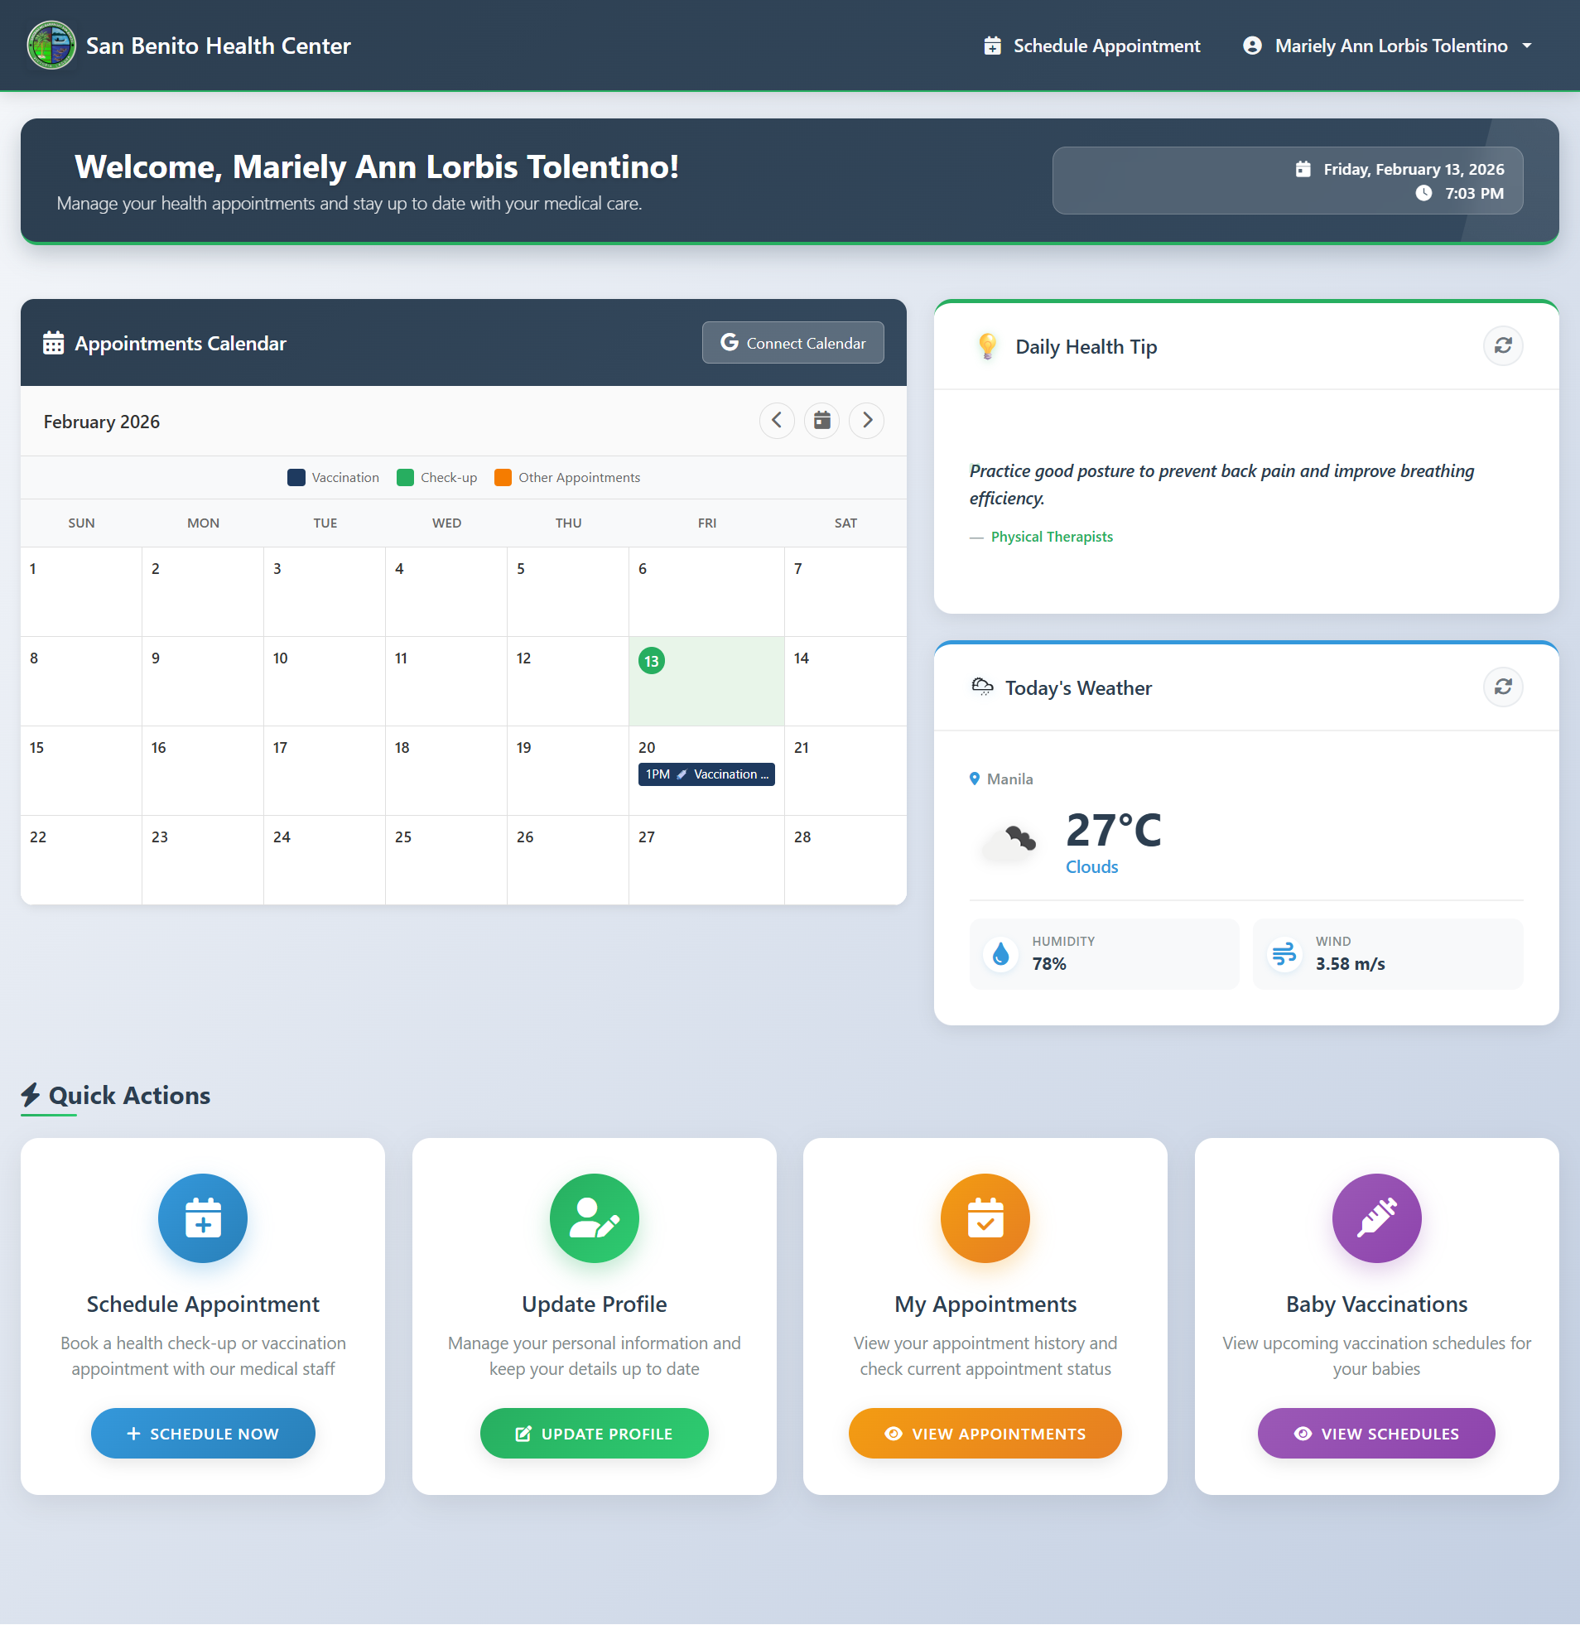
Task: Click the green Update Profile icon
Action: pos(594,1218)
